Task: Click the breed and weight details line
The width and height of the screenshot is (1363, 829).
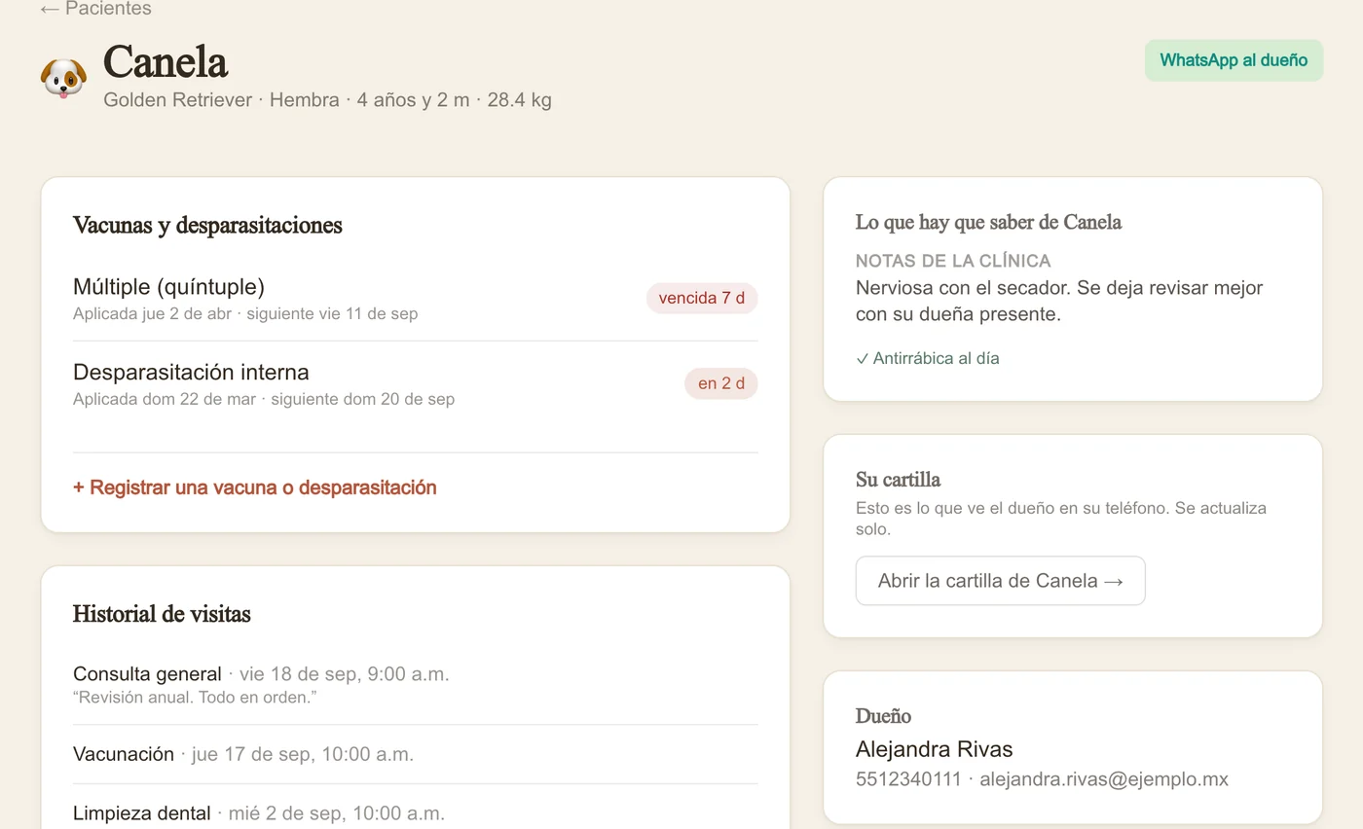Action: (327, 100)
